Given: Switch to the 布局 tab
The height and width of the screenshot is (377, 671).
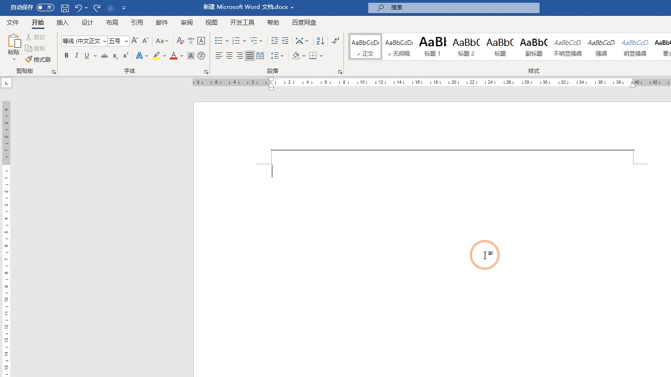Looking at the screenshot, I should (112, 22).
